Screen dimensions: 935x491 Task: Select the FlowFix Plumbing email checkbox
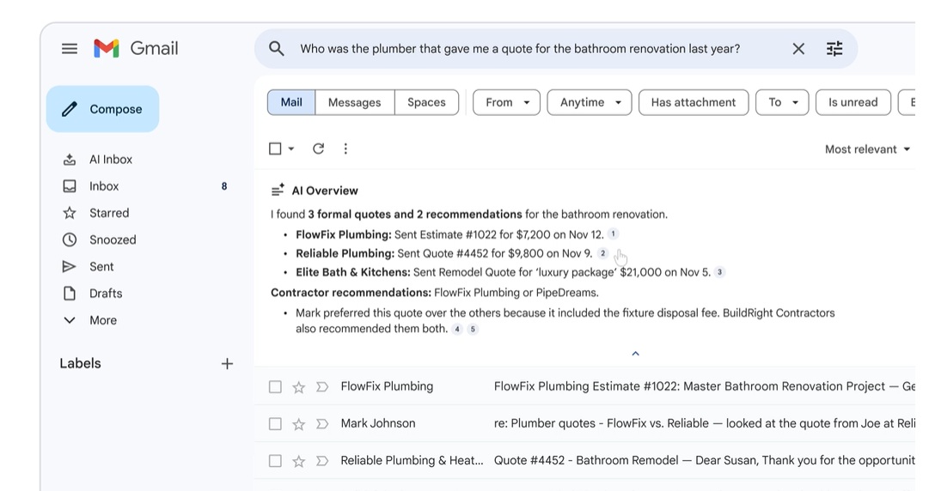click(x=275, y=387)
